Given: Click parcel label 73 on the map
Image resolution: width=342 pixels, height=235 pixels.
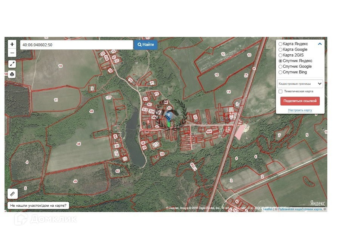Looking at the screenshot, I should [156, 94].
